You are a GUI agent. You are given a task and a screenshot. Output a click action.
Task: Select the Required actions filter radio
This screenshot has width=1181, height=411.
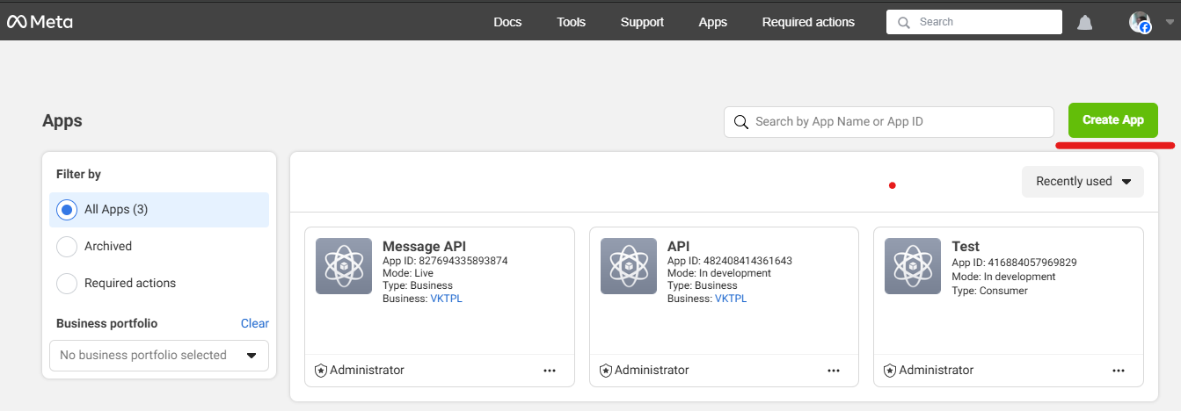click(x=67, y=284)
